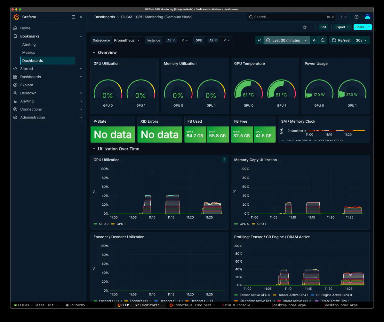Click the Connections icon in the sidebar

click(x=15, y=109)
